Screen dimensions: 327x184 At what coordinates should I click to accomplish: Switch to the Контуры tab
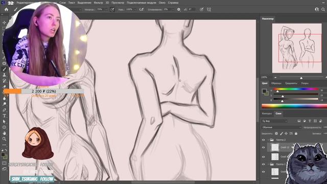(267, 113)
